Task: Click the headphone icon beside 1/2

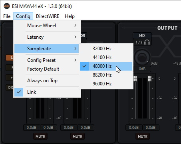Action: pyautogui.click(x=147, y=42)
